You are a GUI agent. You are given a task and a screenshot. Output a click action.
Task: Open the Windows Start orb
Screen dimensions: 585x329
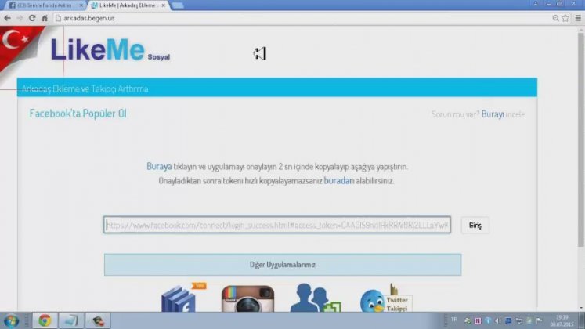(x=11, y=321)
